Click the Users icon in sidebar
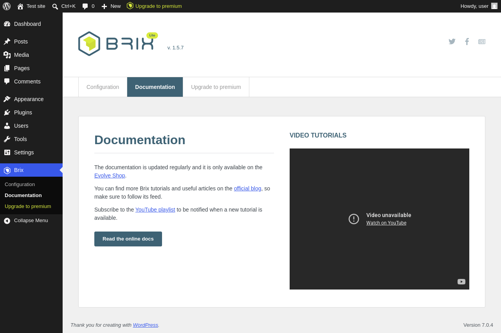Viewport: 501px width, 333px height. pyautogui.click(x=7, y=126)
